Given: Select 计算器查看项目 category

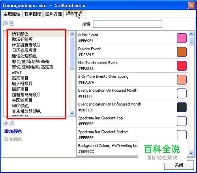Looking at the screenshot, I should (x=26, y=45).
